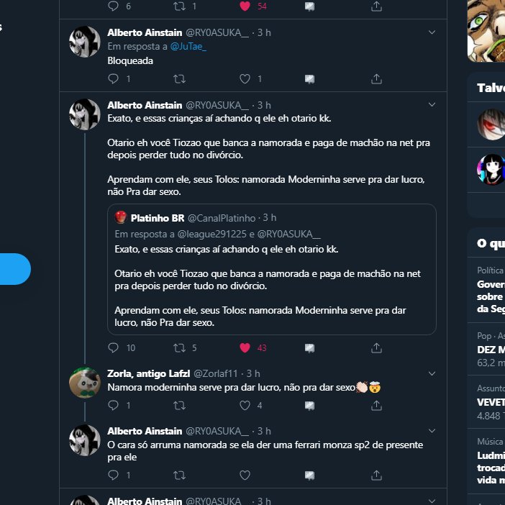Like Zorla's tweet with 4 likes
Viewport: 505px width, 505px height.
(x=245, y=405)
